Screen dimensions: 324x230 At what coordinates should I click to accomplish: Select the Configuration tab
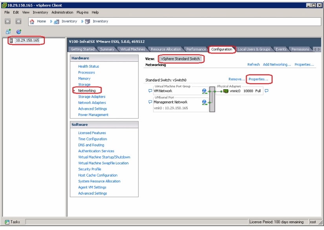(x=221, y=49)
